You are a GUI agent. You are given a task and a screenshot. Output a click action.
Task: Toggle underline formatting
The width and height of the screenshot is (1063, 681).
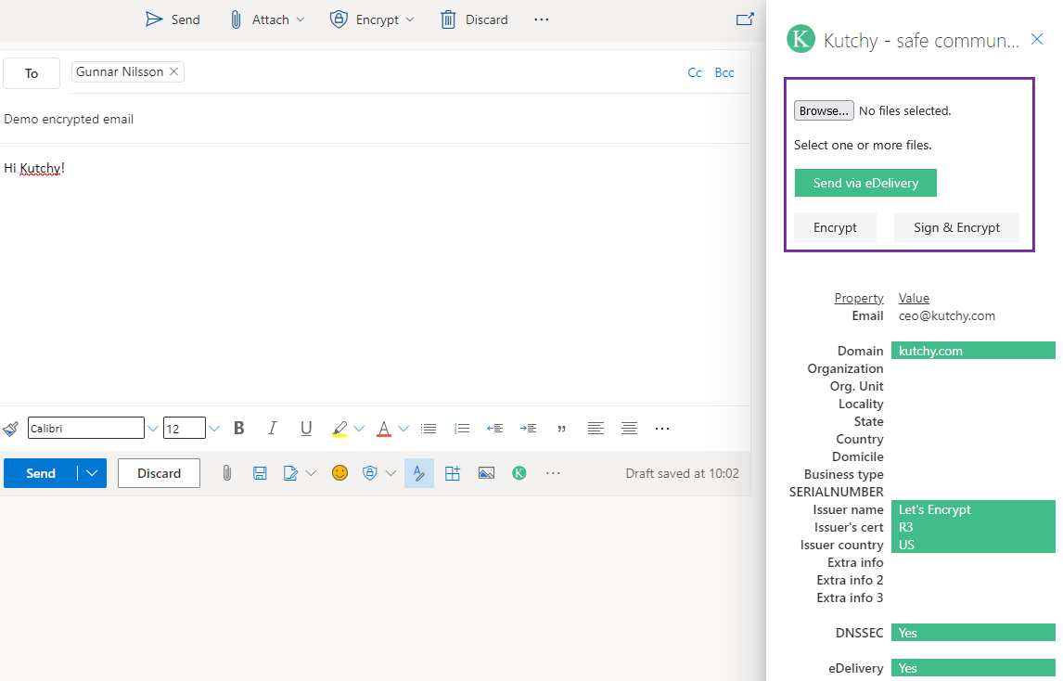point(306,428)
